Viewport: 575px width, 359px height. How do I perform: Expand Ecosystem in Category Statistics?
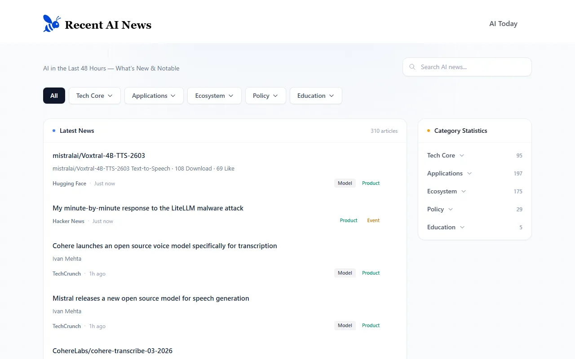447,191
